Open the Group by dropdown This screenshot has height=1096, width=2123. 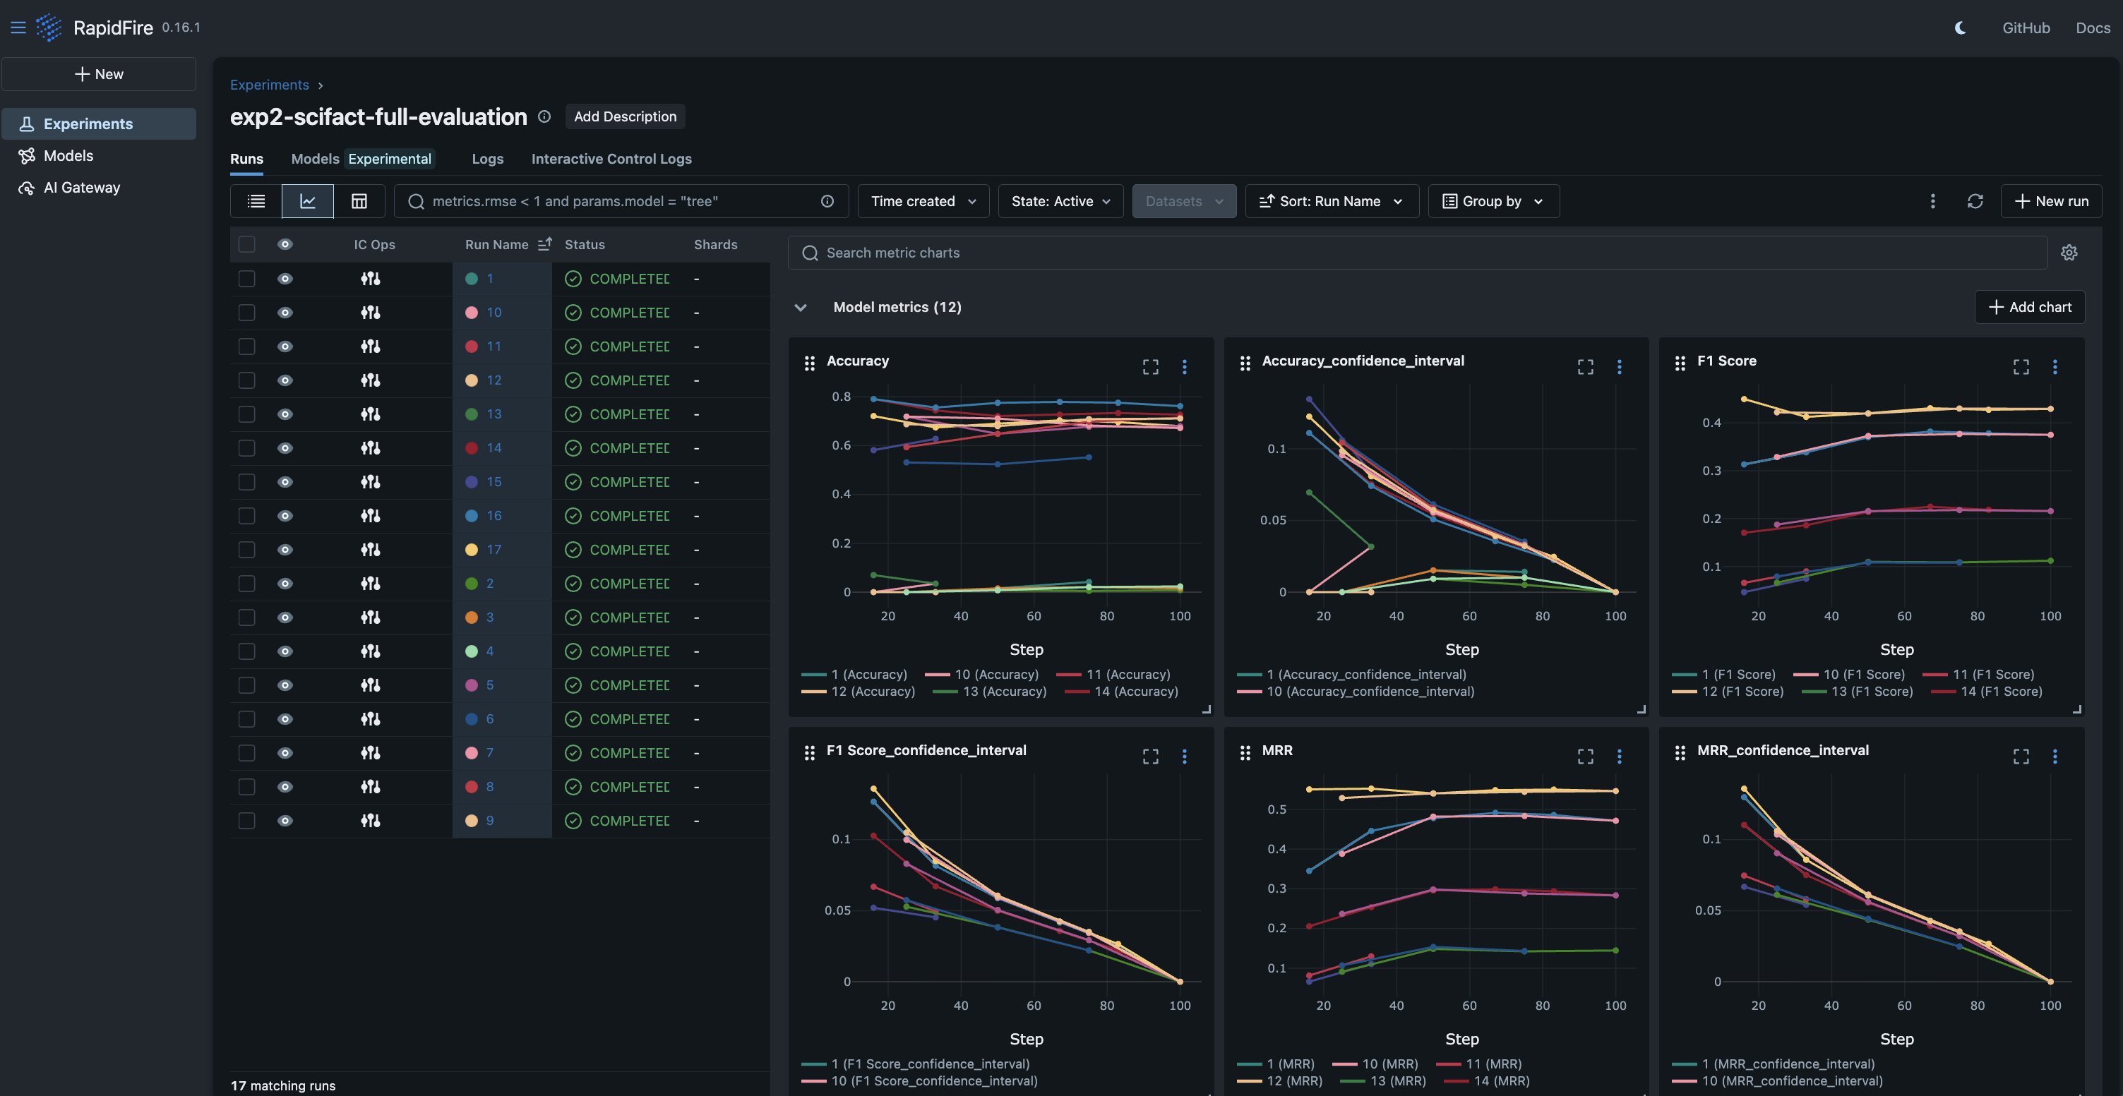pos(1493,201)
